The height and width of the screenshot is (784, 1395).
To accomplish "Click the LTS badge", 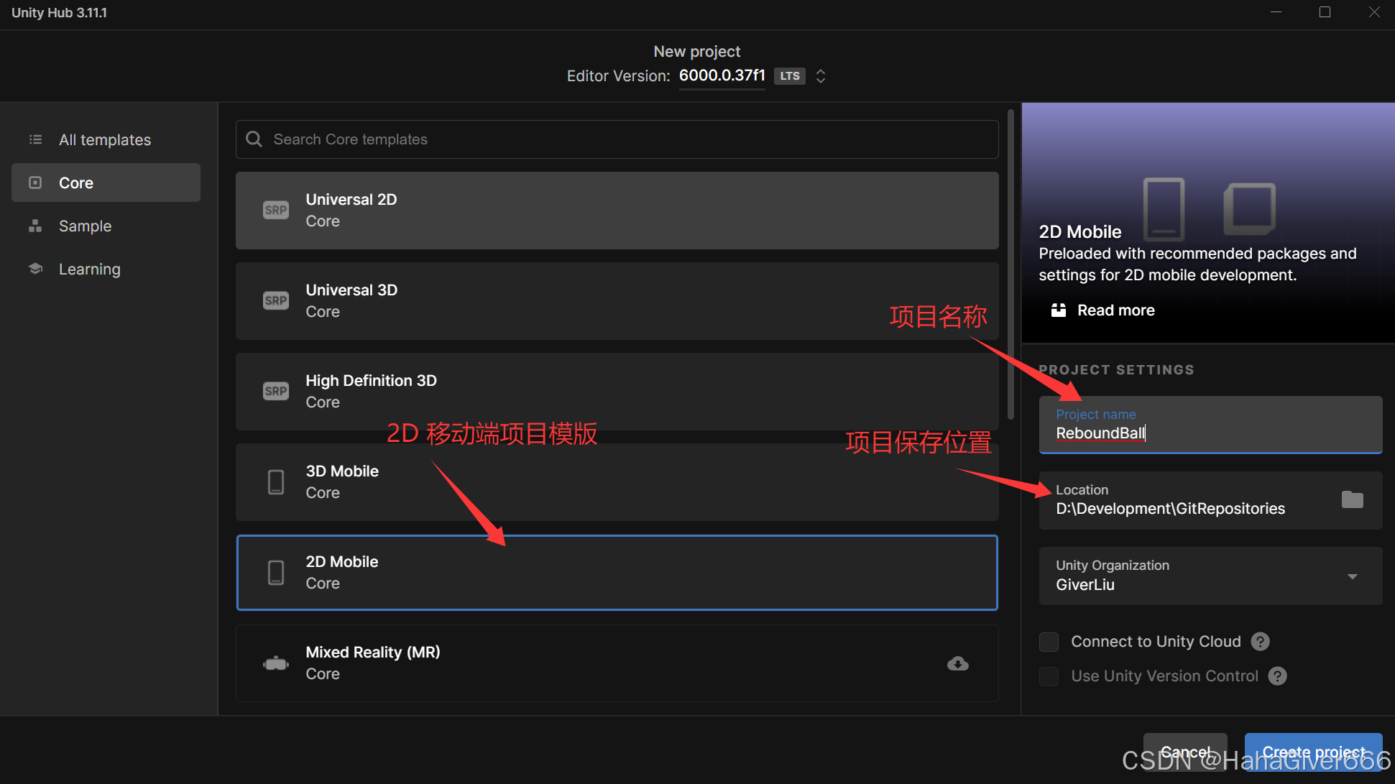I will click(790, 76).
